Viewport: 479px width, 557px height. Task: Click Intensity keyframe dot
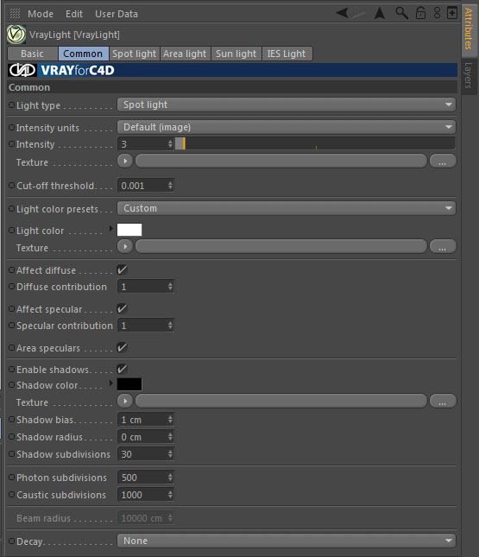[x=12, y=144]
